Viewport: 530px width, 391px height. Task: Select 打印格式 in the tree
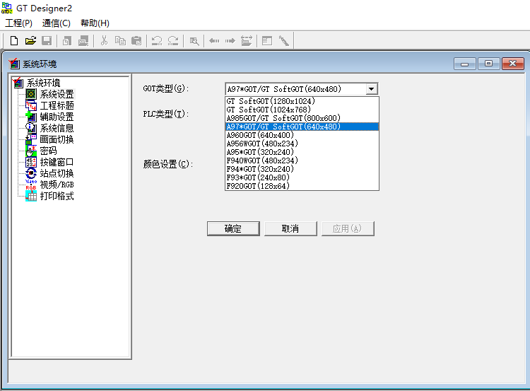click(57, 196)
